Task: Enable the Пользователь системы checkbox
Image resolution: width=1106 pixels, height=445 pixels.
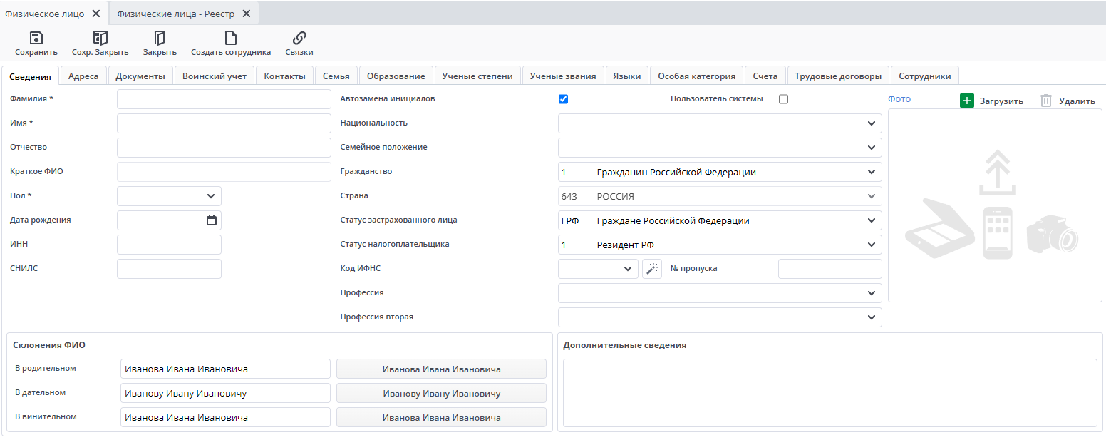Action: tap(783, 99)
